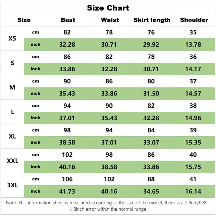Click XL bust inch value 38.58
216x216 pixels.
point(67,142)
